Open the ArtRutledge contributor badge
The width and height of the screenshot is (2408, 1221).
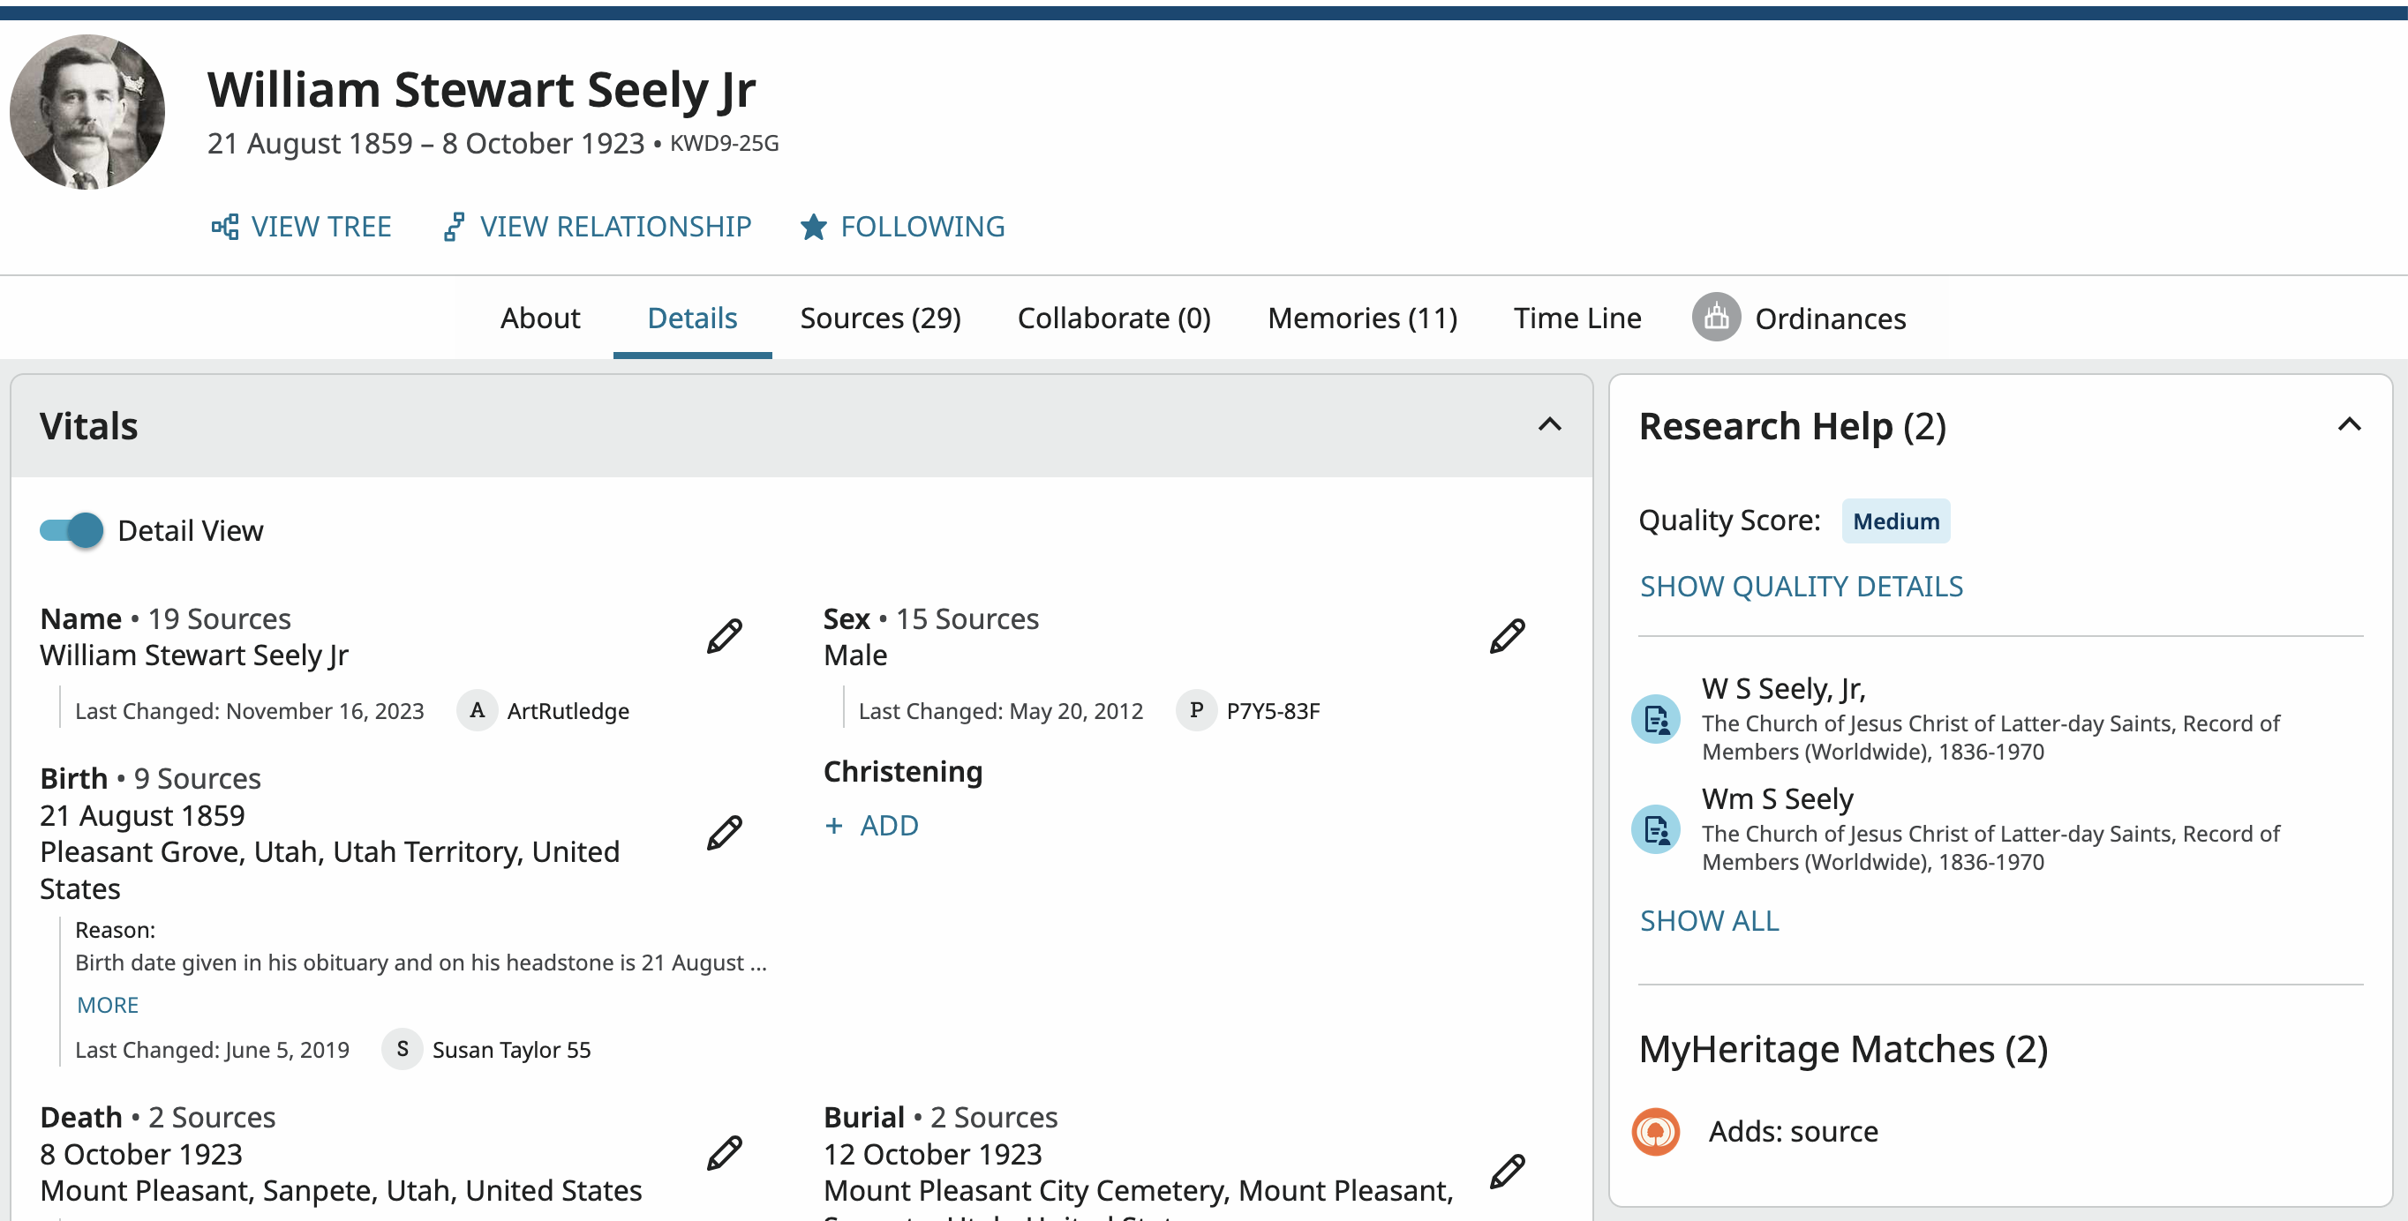pos(477,710)
